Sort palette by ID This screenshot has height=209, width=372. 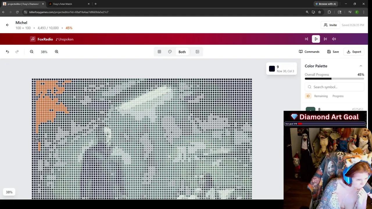[308, 96]
